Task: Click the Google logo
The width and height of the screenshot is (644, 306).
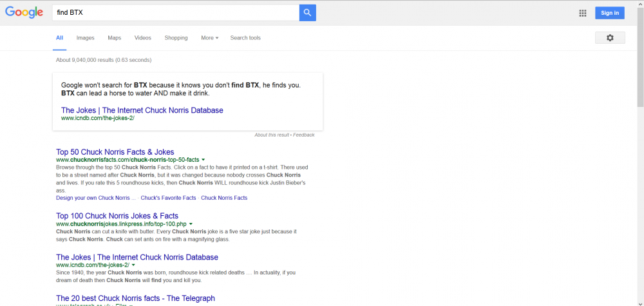Action: 24,12
